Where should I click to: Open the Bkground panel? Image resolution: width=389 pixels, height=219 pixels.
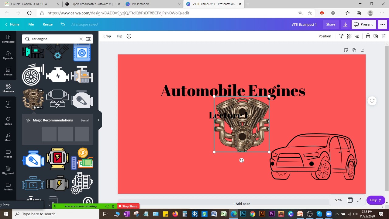8,170
